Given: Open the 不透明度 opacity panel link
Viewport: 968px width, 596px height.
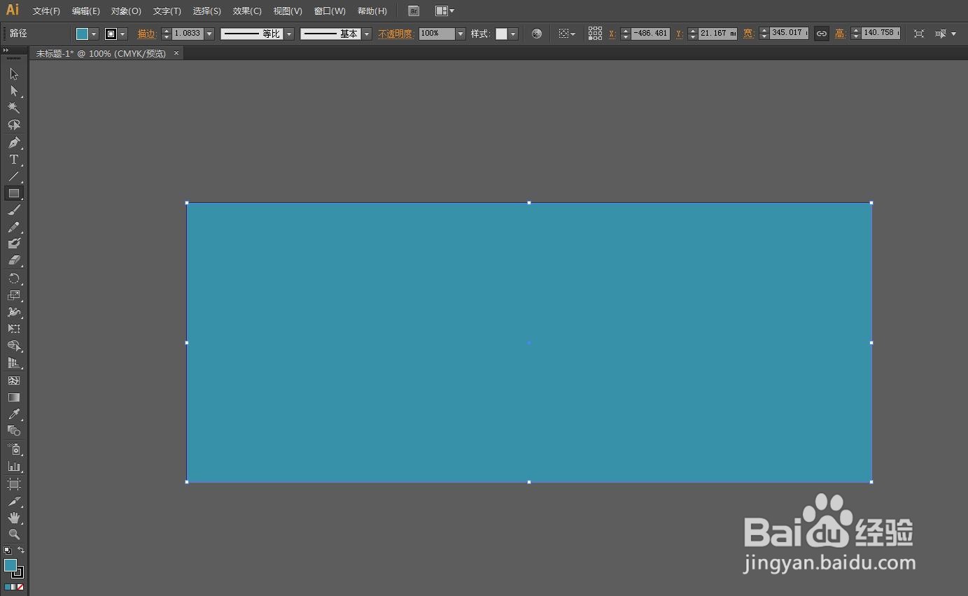Looking at the screenshot, I should point(396,34).
